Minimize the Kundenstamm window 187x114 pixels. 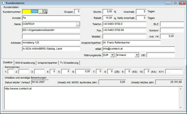coord(168,3)
